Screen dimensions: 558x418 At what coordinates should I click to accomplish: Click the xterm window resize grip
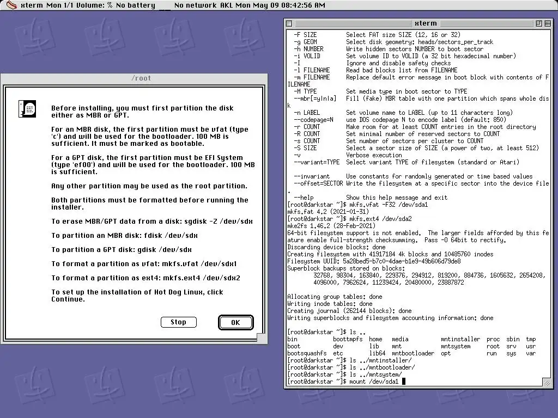click(547, 383)
